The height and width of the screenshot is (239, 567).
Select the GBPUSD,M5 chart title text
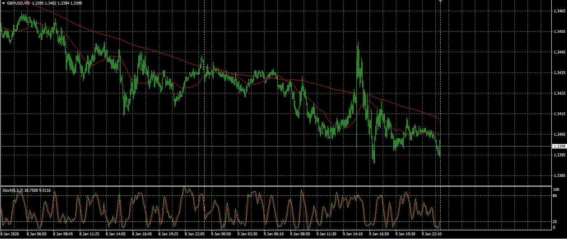pyautogui.click(x=18, y=3)
